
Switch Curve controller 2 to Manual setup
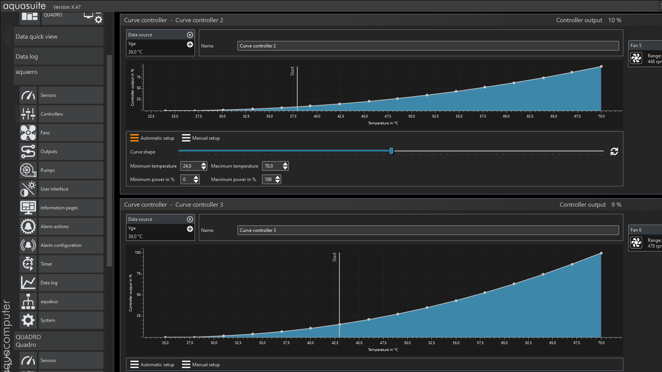[x=201, y=138]
